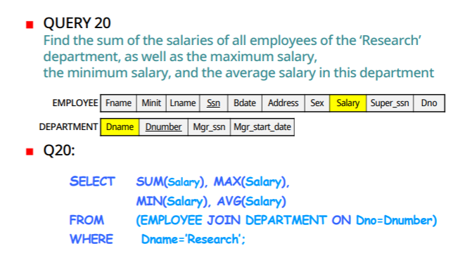Click the line ending 'maximum salary,'
The image size is (470, 258).
pos(180,57)
